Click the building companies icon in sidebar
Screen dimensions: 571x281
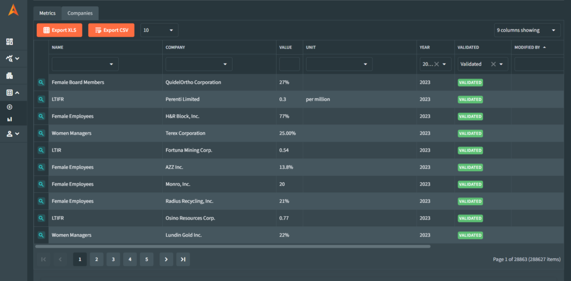click(9, 76)
